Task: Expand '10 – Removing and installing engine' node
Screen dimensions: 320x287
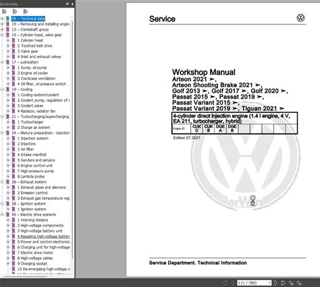Action: (x=2, y=24)
